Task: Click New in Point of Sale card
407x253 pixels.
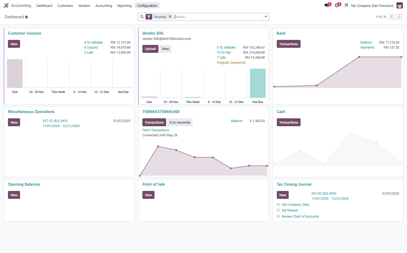Action: [148, 195]
